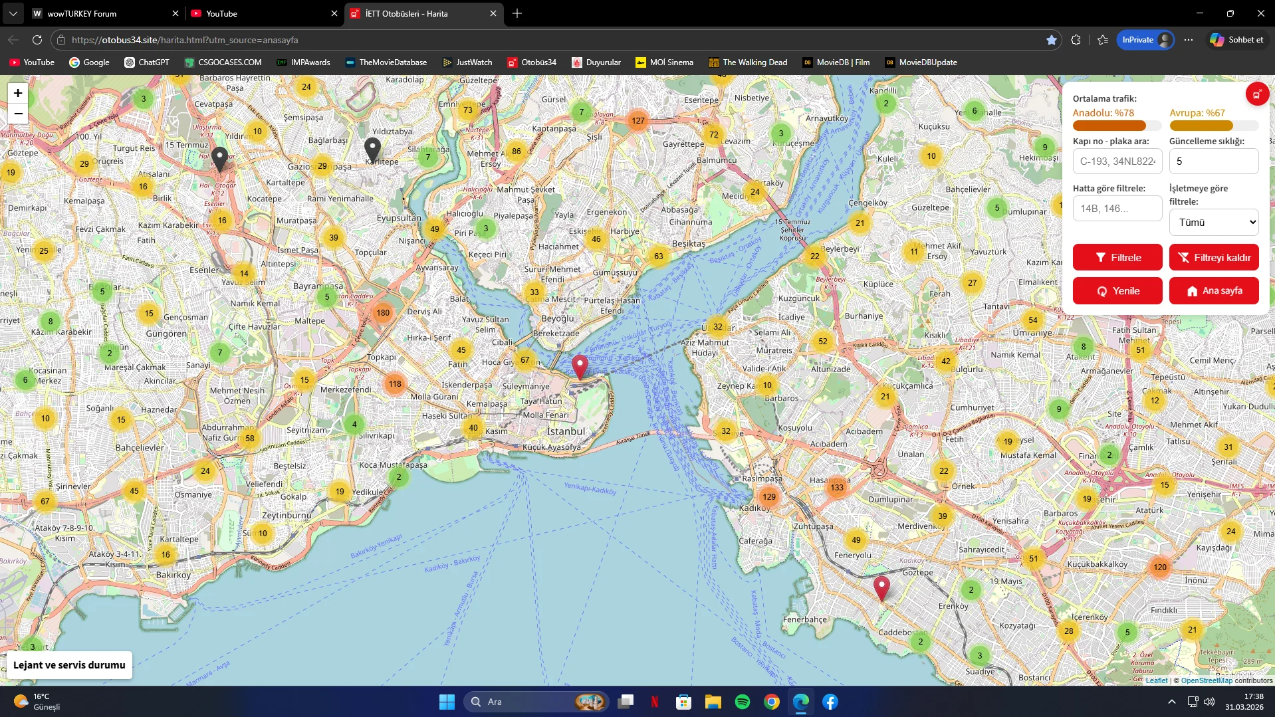Favorite this page with star icon
The width and height of the screenshot is (1275, 717).
(x=1051, y=40)
